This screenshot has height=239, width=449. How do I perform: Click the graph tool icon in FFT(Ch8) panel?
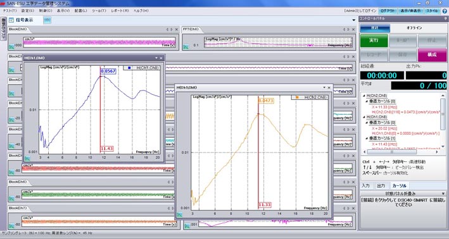186,47
